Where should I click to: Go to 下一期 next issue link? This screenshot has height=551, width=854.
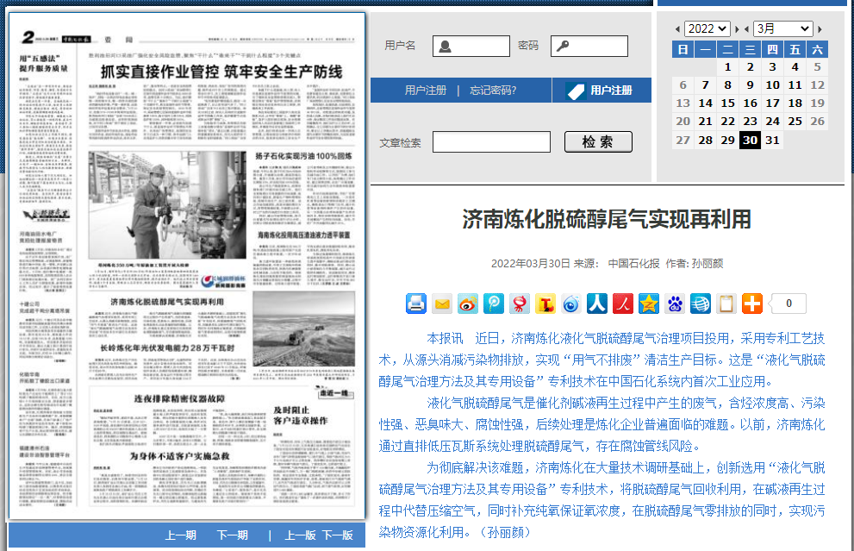tap(232, 535)
